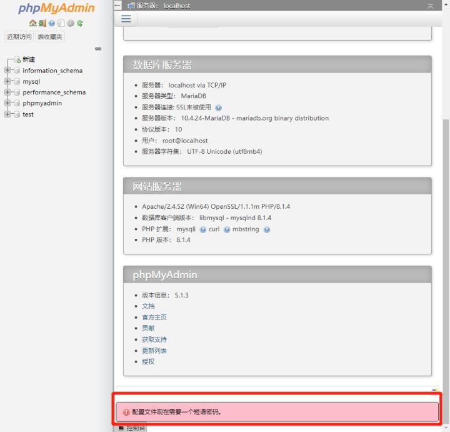Open the 控制台 console button
The width and height of the screenshot is (450, 432).
132,428
